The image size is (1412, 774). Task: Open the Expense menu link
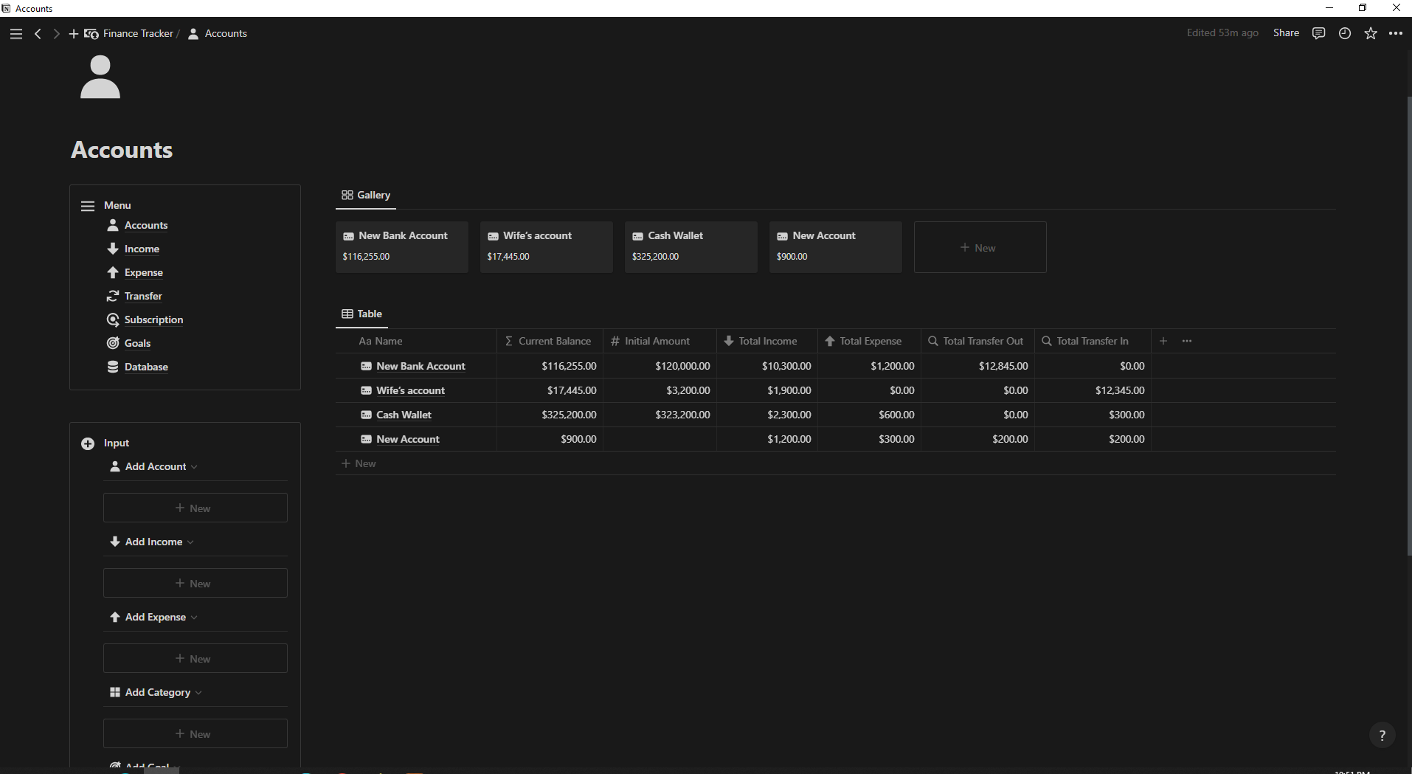[x=143, y=273]
